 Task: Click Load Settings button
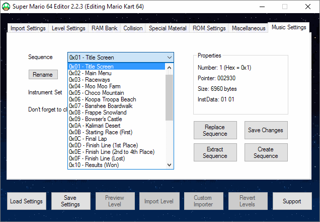coord(27,201)
